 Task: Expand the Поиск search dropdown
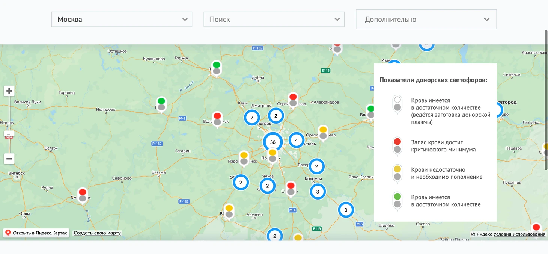pos(274,20)
